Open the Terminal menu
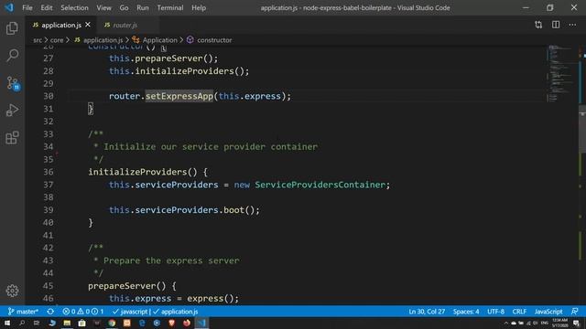 [170, 7]
